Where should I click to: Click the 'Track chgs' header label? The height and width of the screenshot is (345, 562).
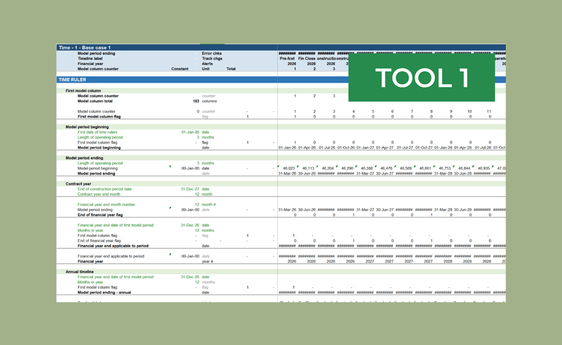212,58
